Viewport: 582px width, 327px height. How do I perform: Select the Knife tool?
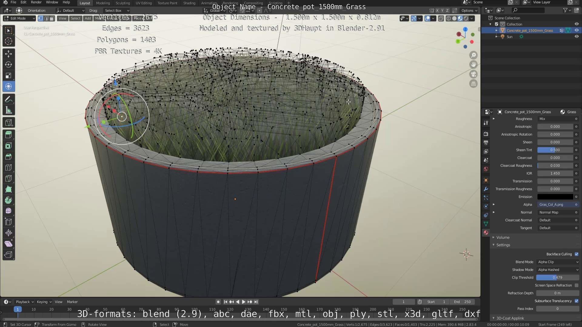point(8,178)
